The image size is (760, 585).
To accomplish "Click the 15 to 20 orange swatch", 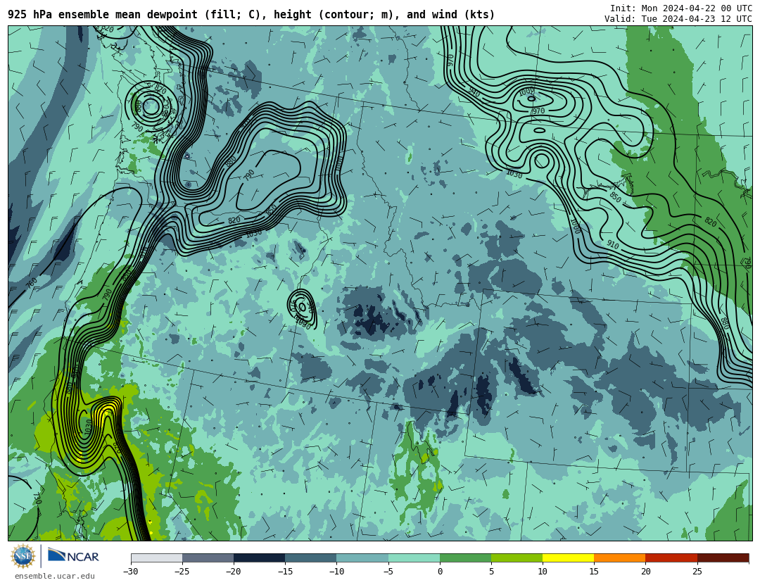I will [x=620, y=558].
